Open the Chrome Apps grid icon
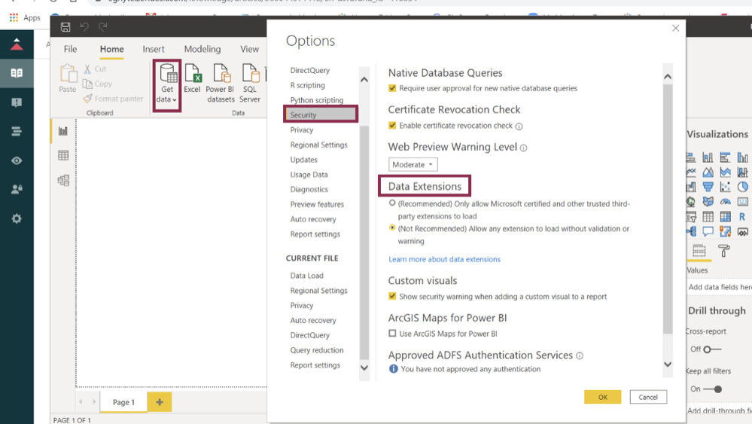The image size is (752, 424). click(14, 18)
